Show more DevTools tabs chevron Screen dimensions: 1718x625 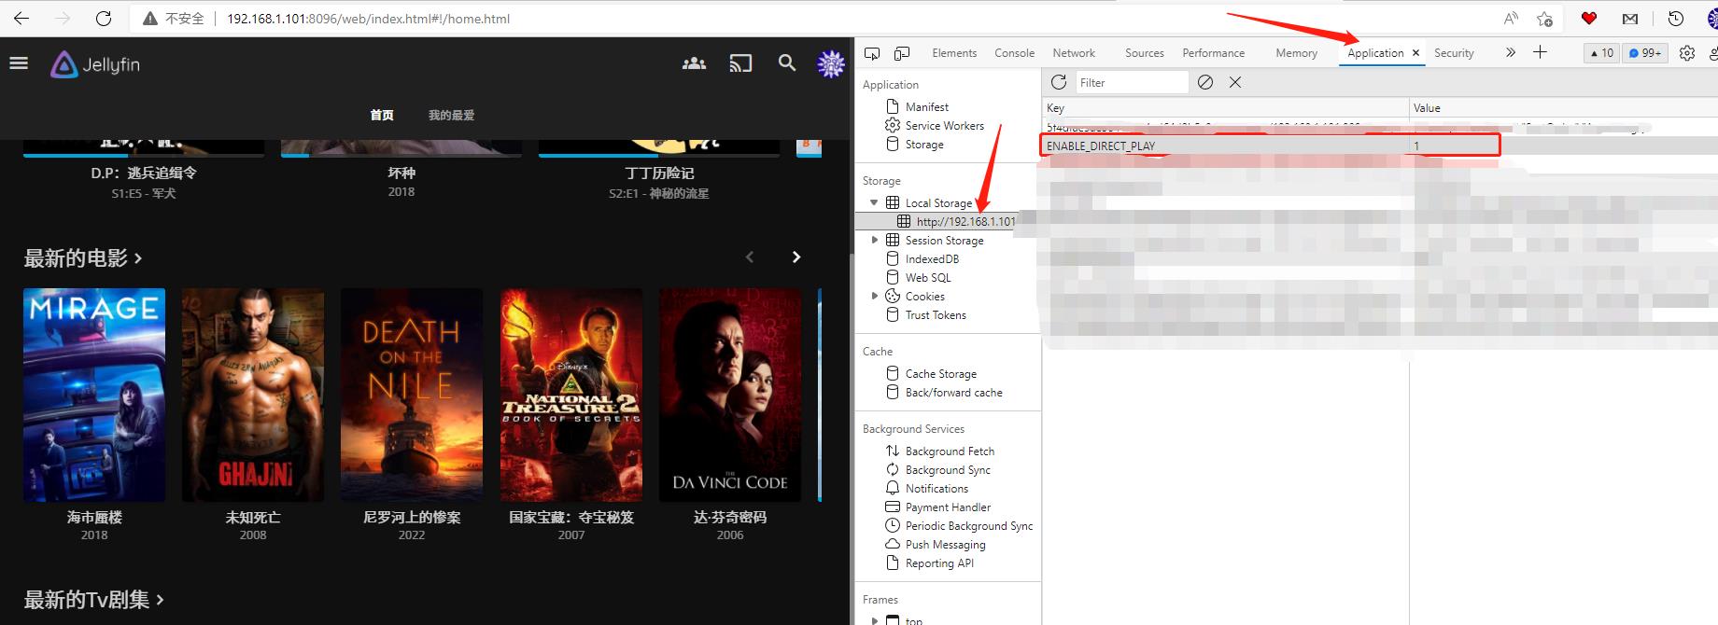pyautogui.click(x=1511, y=52)
